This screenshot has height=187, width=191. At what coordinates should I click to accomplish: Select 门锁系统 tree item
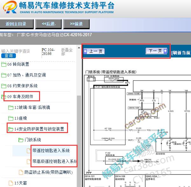coord(33,140)
